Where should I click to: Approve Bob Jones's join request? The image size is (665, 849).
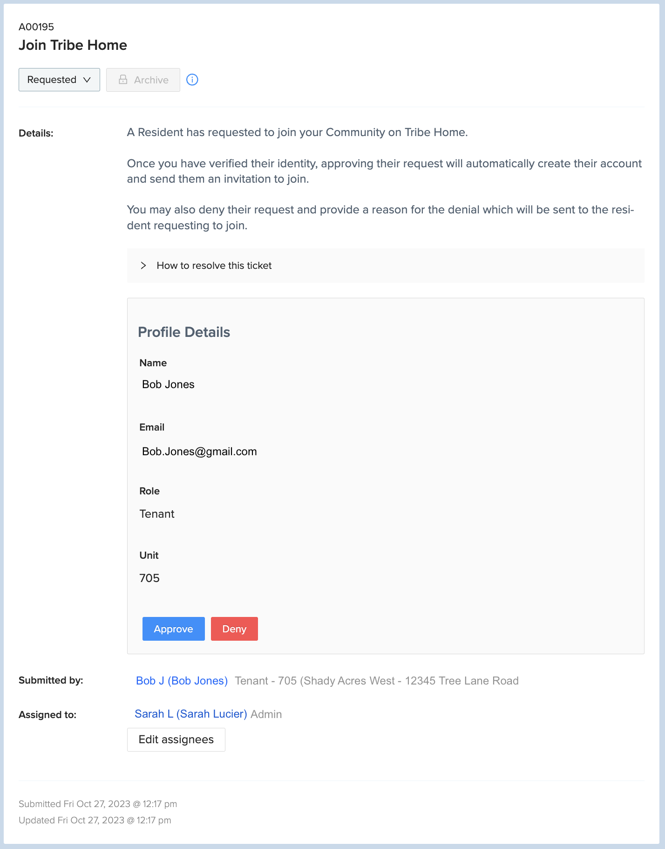tap(174, 629)
